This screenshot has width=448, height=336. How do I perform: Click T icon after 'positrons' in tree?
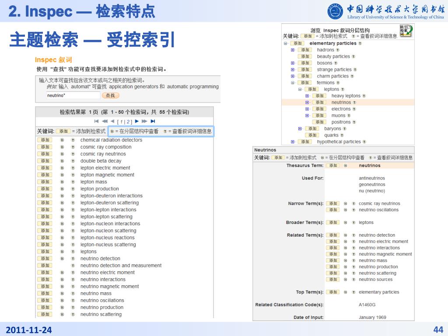coord(354,122)
